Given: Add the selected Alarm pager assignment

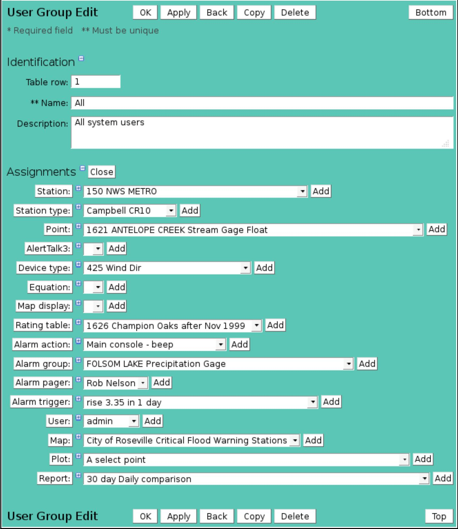Looking at the screenshot, I should click(161, 383).
